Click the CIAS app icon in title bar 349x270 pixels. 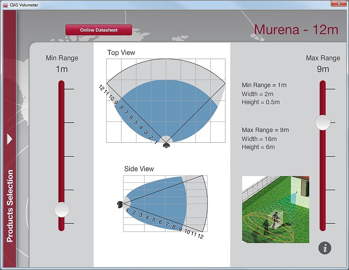click(x=5, y=5)
